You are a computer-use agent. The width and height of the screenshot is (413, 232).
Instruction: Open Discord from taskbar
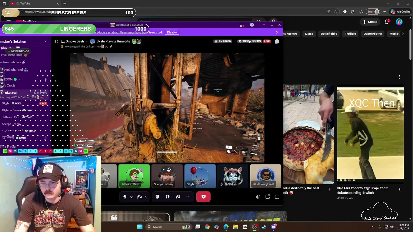click(x=274, y=227)
